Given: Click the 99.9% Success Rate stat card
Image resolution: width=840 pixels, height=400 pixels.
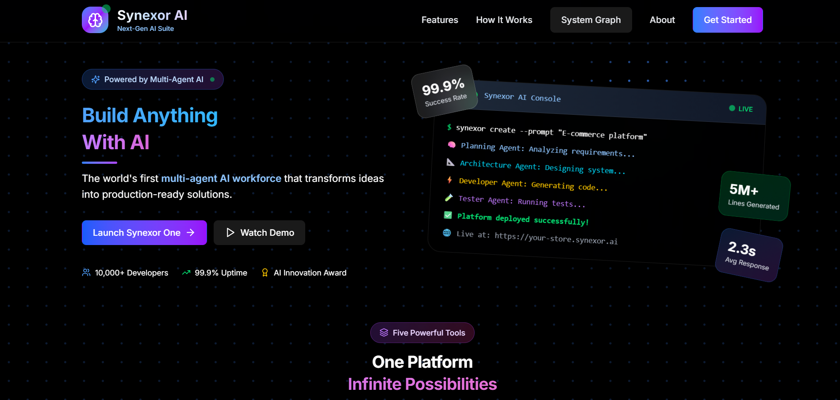Looking at the screenshot, I should click(x=443, y=90).
